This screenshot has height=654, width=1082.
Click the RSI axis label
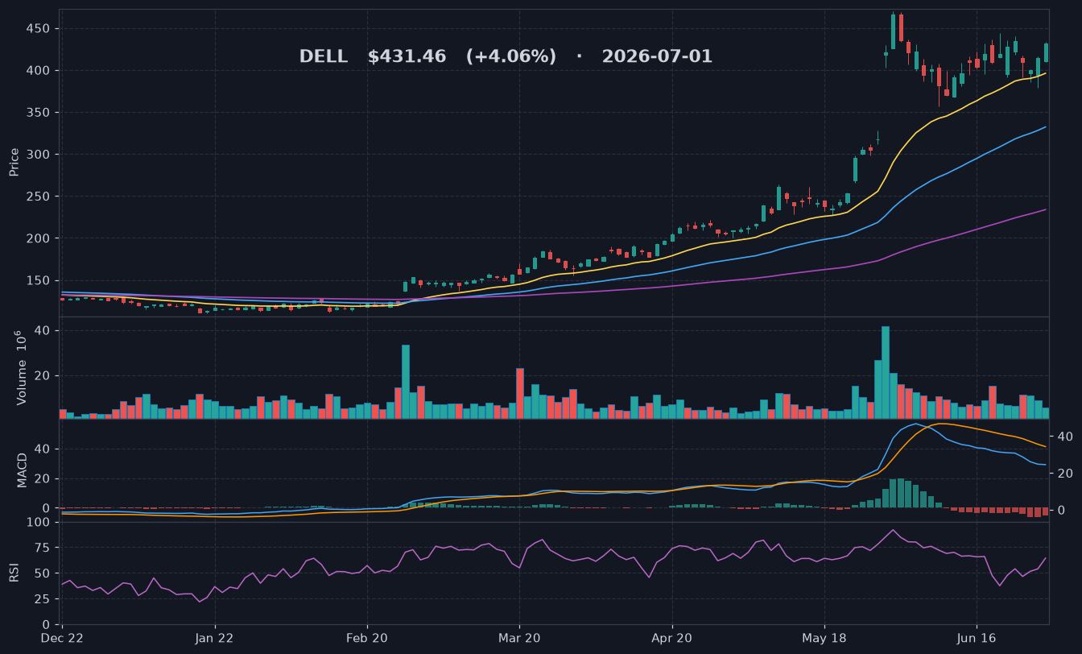click(x=14, y=573)
